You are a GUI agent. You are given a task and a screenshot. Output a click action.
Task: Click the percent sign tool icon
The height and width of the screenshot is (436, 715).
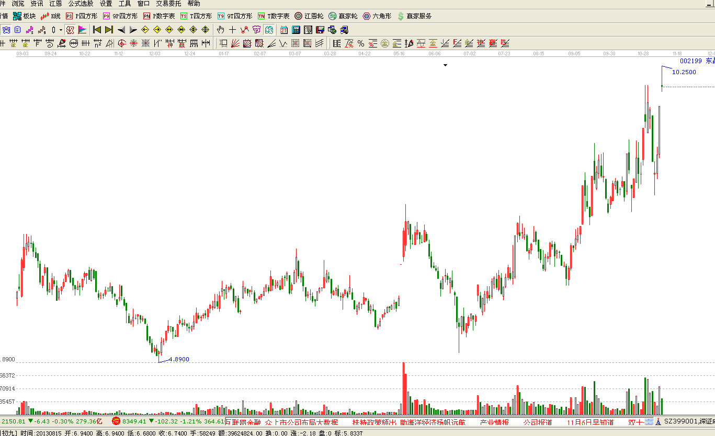pyautogui.click(x=360, y=43)
